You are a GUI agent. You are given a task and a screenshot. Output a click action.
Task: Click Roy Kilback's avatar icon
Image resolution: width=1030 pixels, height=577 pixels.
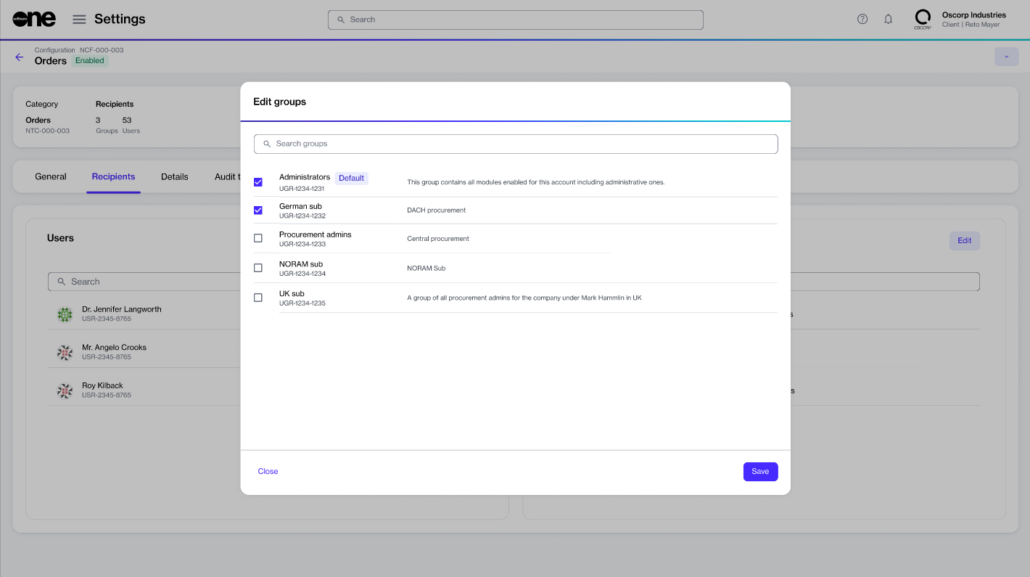click(x=65, y=390)
